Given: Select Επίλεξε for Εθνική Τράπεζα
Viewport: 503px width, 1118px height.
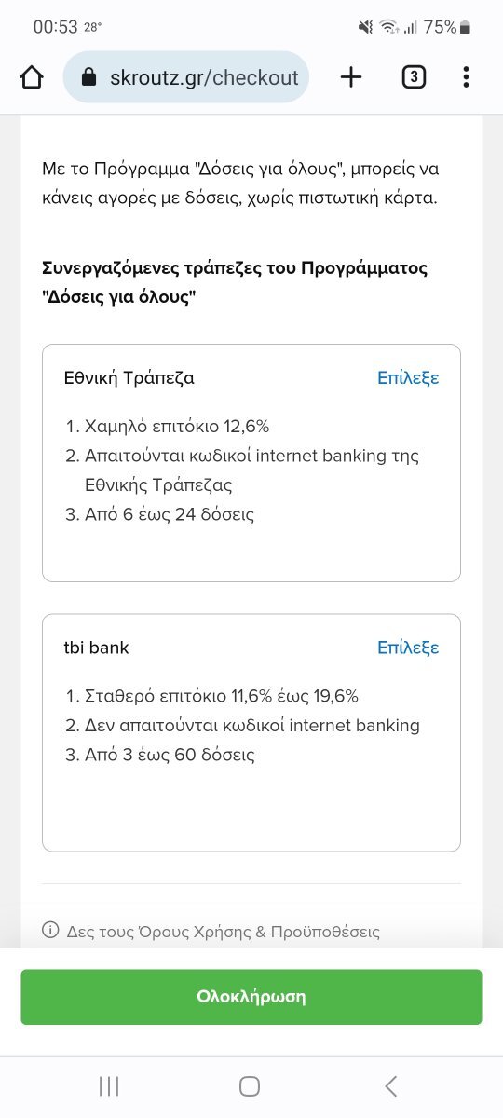Looking at the screenshot, I should (408, 377).
